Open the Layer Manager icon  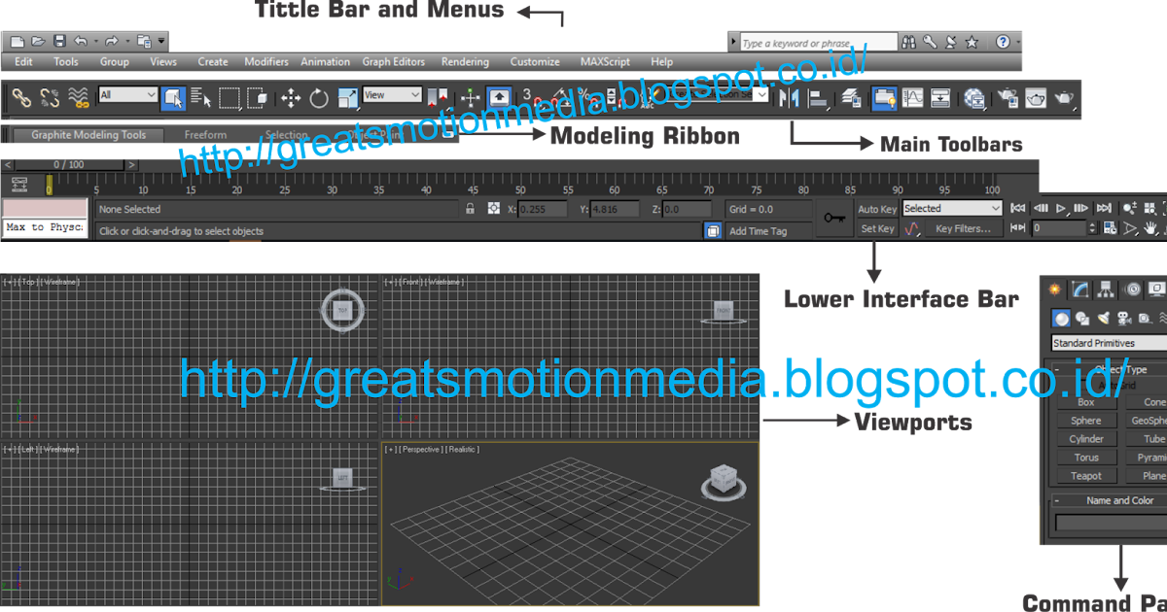point(850,96)
